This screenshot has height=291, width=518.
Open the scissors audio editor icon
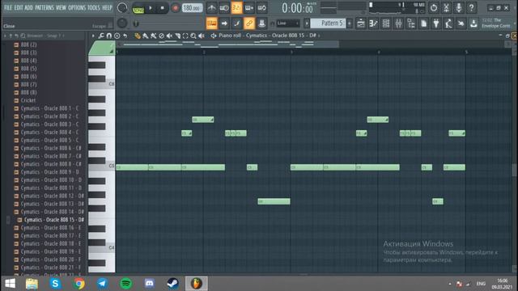click(446, 7)
